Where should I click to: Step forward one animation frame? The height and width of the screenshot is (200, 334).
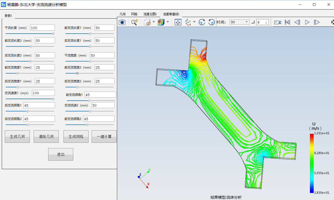click(317, 22)
